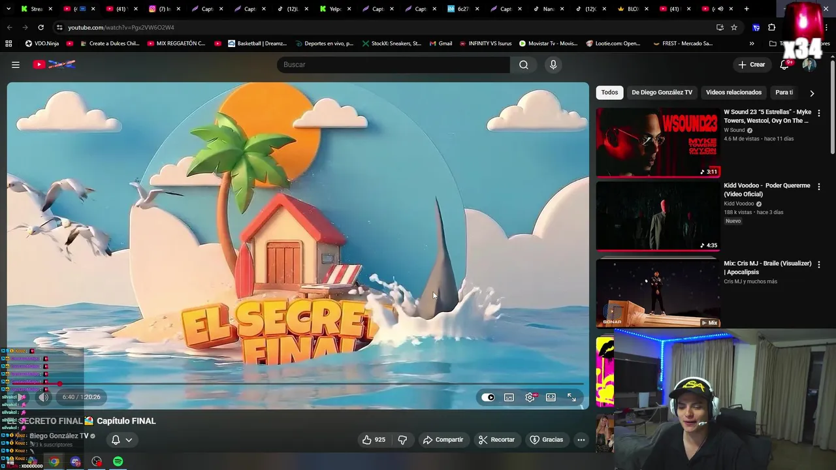Open the account avatar menu

(810, 65)
